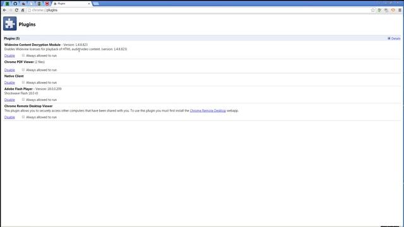
Task: Select the Plugins tab
Action: (71, 4)
